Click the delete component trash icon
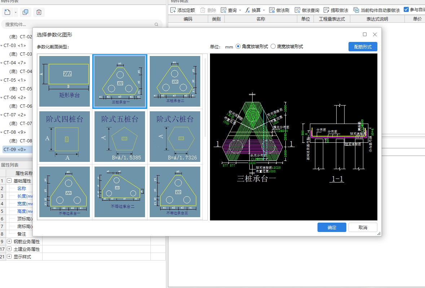This screenshot has width=425, height=288. click(39, 12)
